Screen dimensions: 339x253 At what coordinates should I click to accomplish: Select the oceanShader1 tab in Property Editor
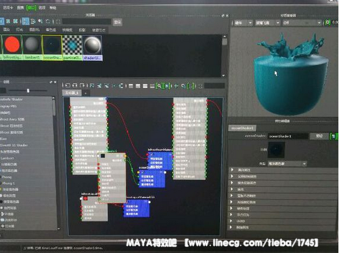[242, 128]
